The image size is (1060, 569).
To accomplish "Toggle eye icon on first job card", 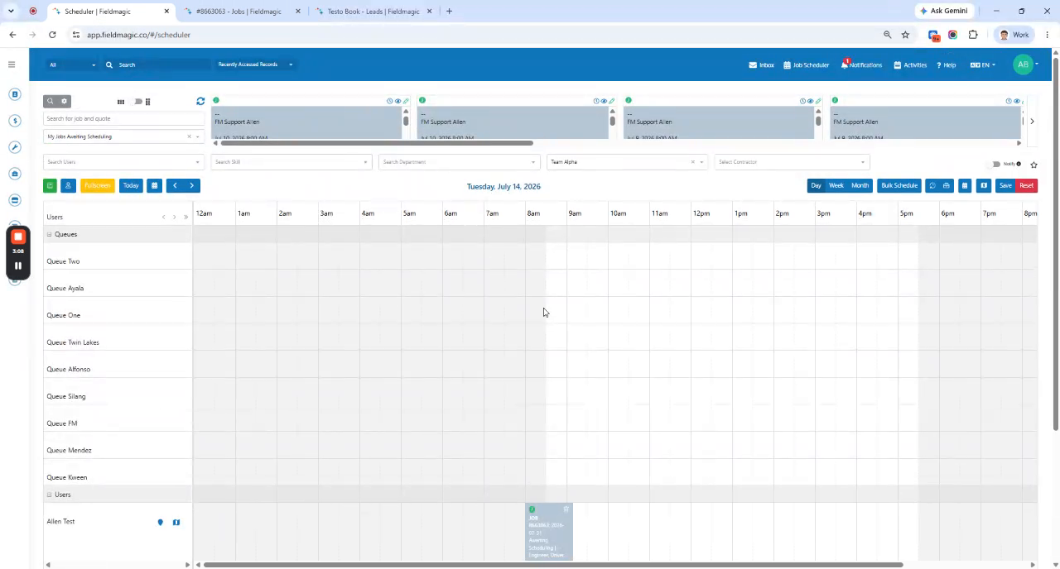I will coord(397,101).
